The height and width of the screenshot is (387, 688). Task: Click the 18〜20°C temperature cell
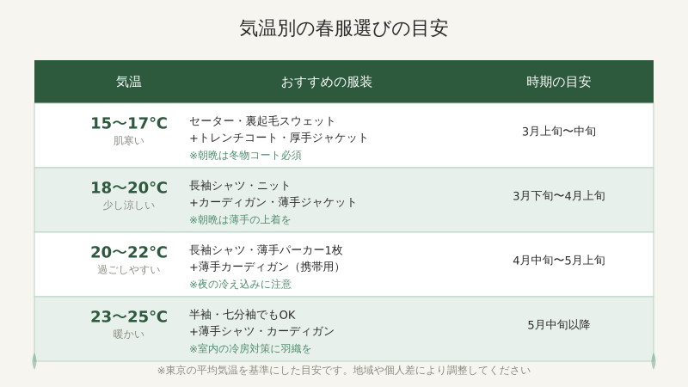pyautogui.click(x=129, y=187)
